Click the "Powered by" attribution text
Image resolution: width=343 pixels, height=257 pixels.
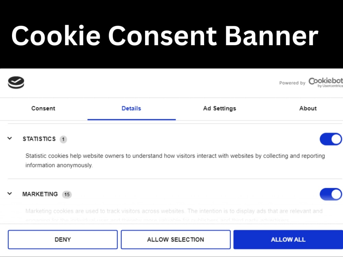tap(292, 83)
